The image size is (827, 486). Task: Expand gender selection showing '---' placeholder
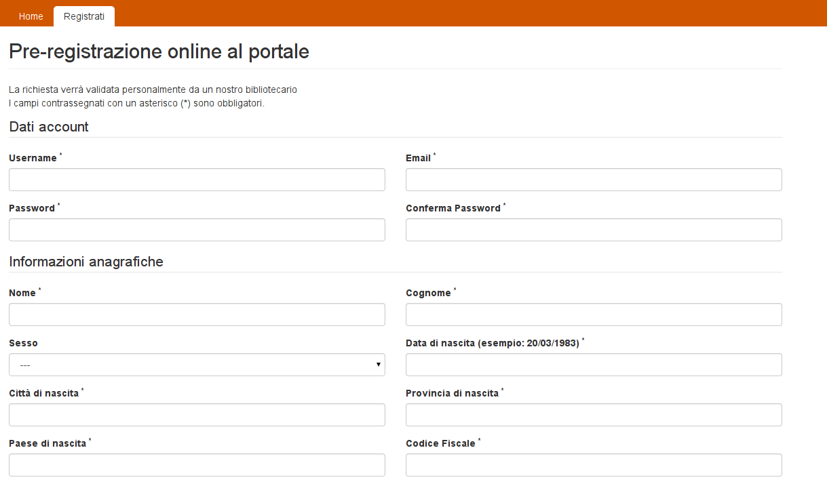tap(197, 365)
